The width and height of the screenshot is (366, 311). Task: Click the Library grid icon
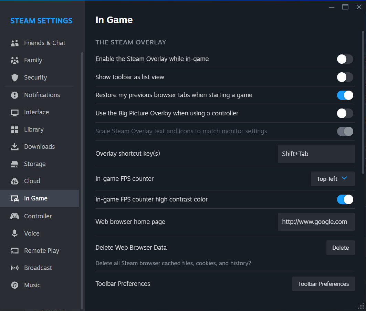[x=14, y=129]
